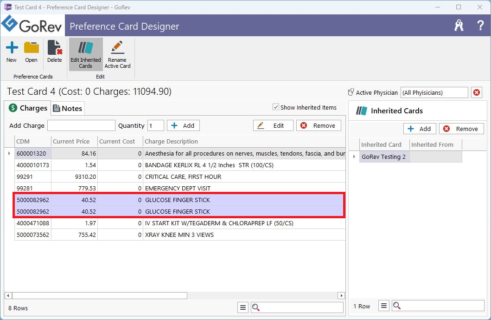Screen dimensions: 491x320
Task: Click the Inherited From column header
Action: pos(436,144)
